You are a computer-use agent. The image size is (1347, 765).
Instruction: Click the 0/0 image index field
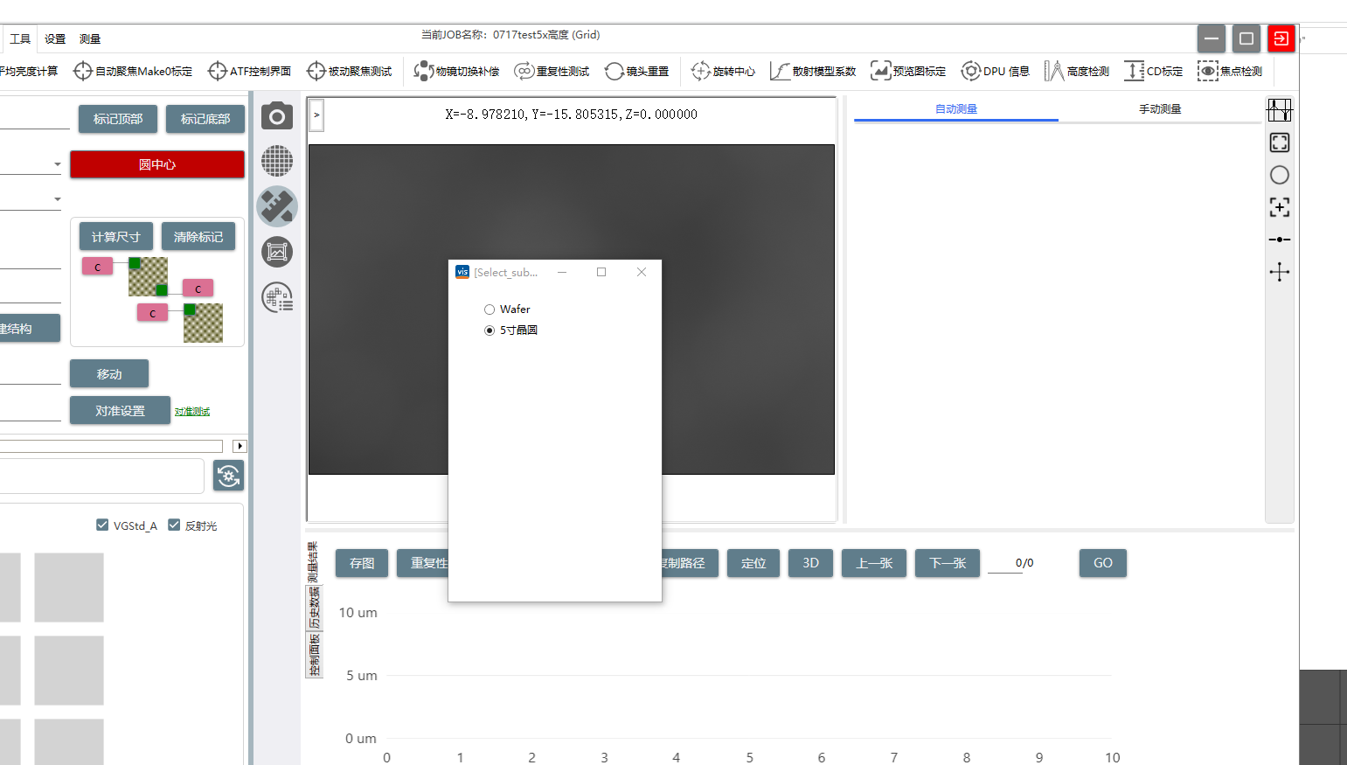tap(1024, 563)
